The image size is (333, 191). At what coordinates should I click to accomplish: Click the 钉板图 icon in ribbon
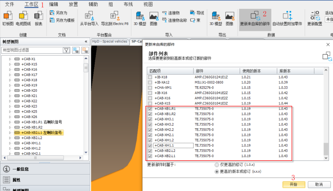pyautogui.click(x=8, y=15)
